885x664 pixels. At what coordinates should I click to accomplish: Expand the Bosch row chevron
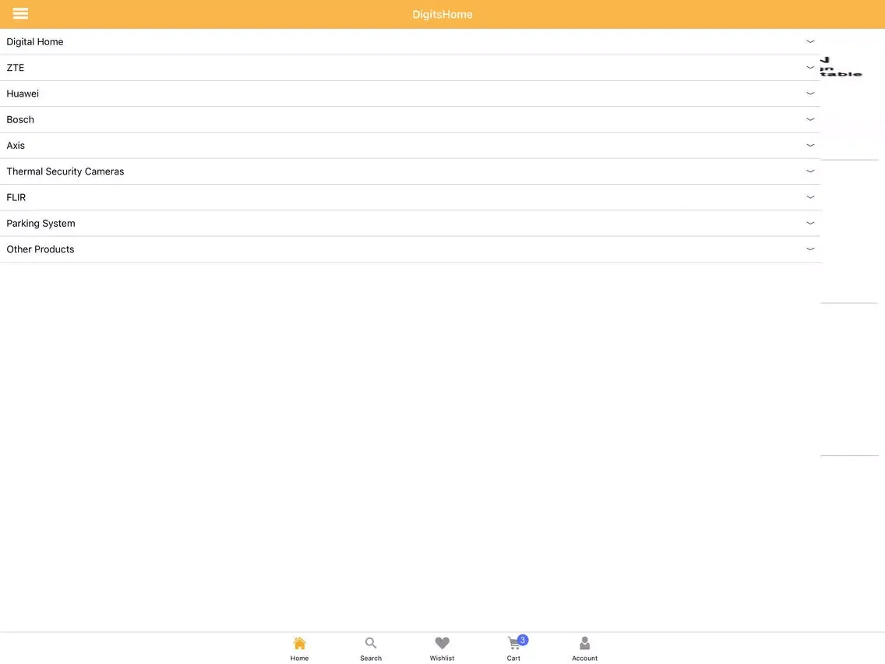pyautogui.click(x=810, y=120)
